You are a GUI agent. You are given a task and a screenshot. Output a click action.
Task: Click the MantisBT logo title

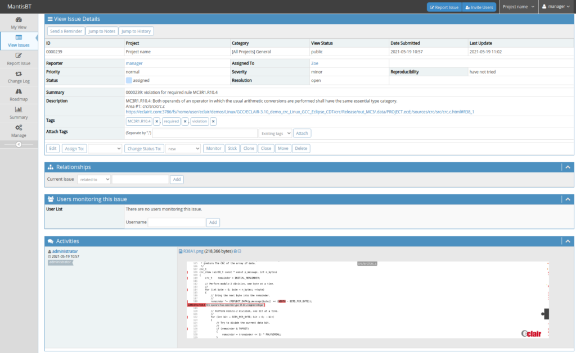click(20, 7)
